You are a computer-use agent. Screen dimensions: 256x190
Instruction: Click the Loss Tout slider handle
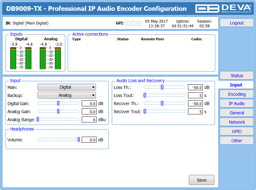145,95
